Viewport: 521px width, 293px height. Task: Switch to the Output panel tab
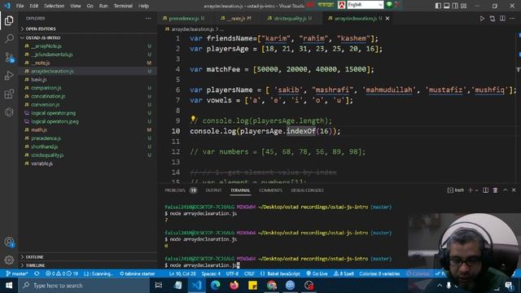213,190
